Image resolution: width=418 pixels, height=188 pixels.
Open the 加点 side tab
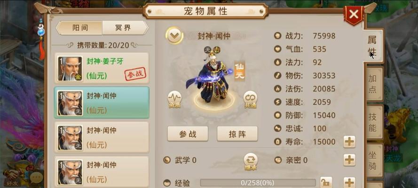click(373, 84)
